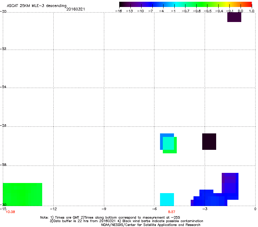
Task: Click the color scale label -0.7
Action: pos(185,11)
